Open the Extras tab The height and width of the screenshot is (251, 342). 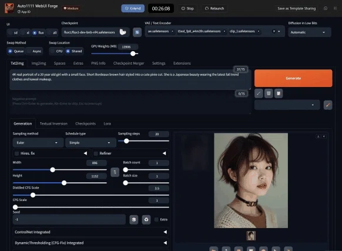78,63
